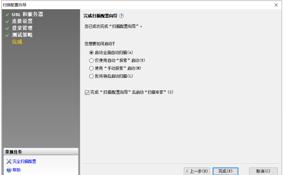Click the 您想要如何启动? label
The height and width of the screenshot is (175, 283).
100,44
